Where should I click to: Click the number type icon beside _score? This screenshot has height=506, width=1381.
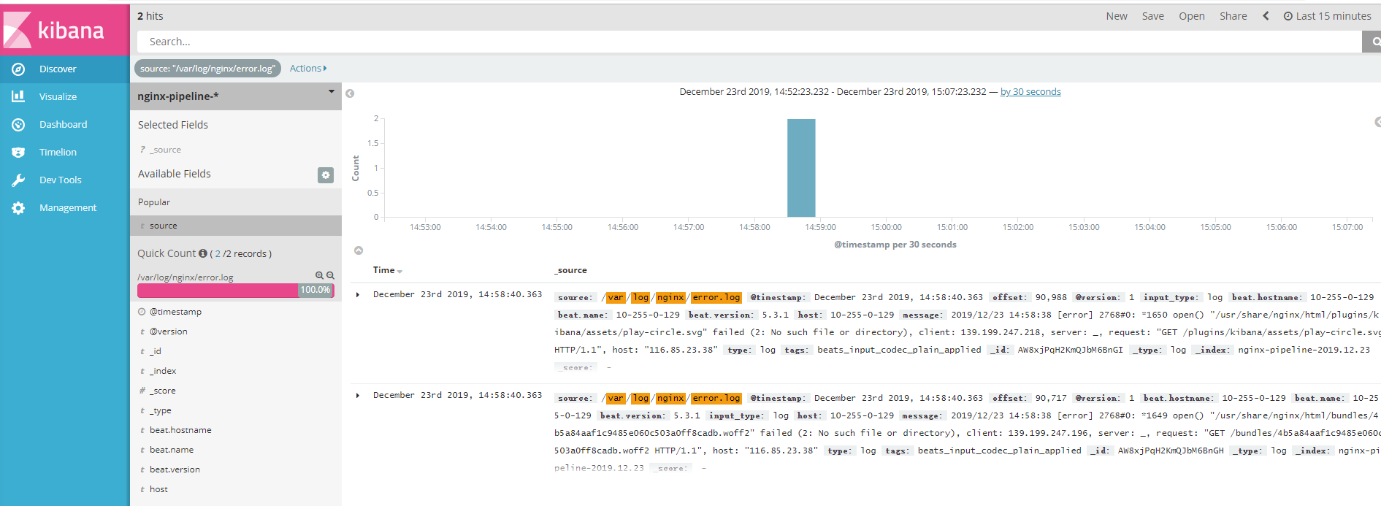pyautogui.click(x=142, y=391)
